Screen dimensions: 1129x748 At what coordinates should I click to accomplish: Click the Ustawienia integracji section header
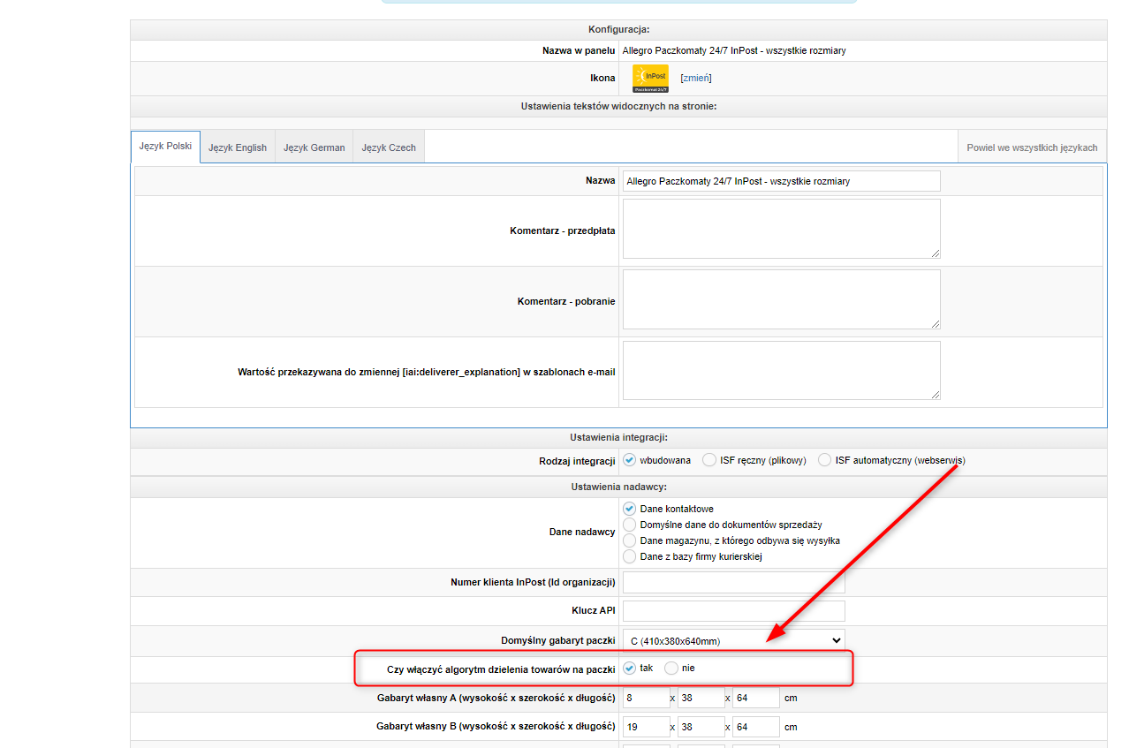tap(618, 438)
